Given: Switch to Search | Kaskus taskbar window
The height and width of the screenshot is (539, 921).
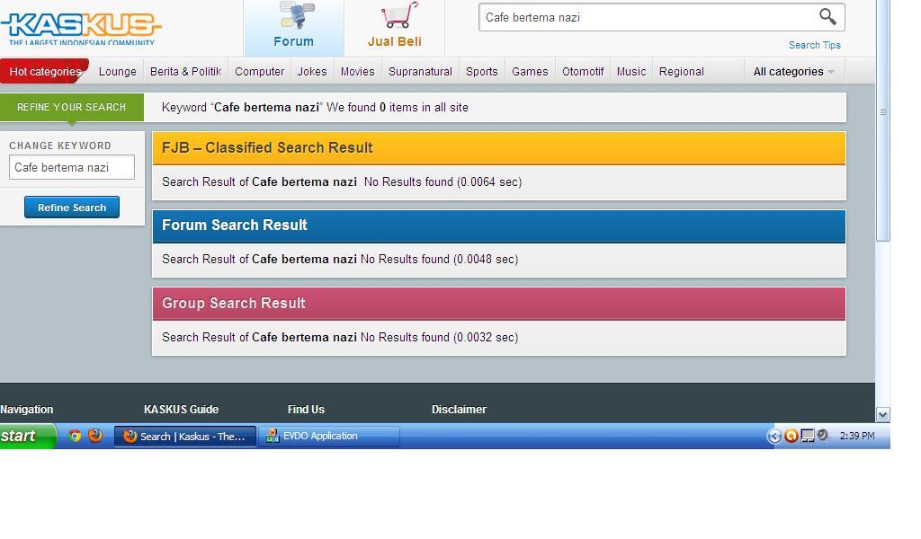Looking at the screenshot, I should pos(185,437).
